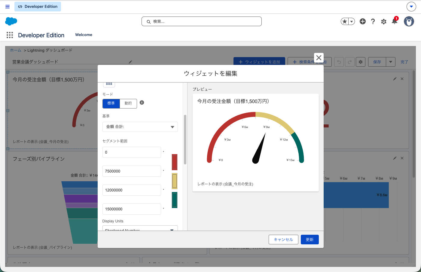Click the top-right circle dropdown arrow
This screenshot has height=272, width=421.
click(411, 6)
